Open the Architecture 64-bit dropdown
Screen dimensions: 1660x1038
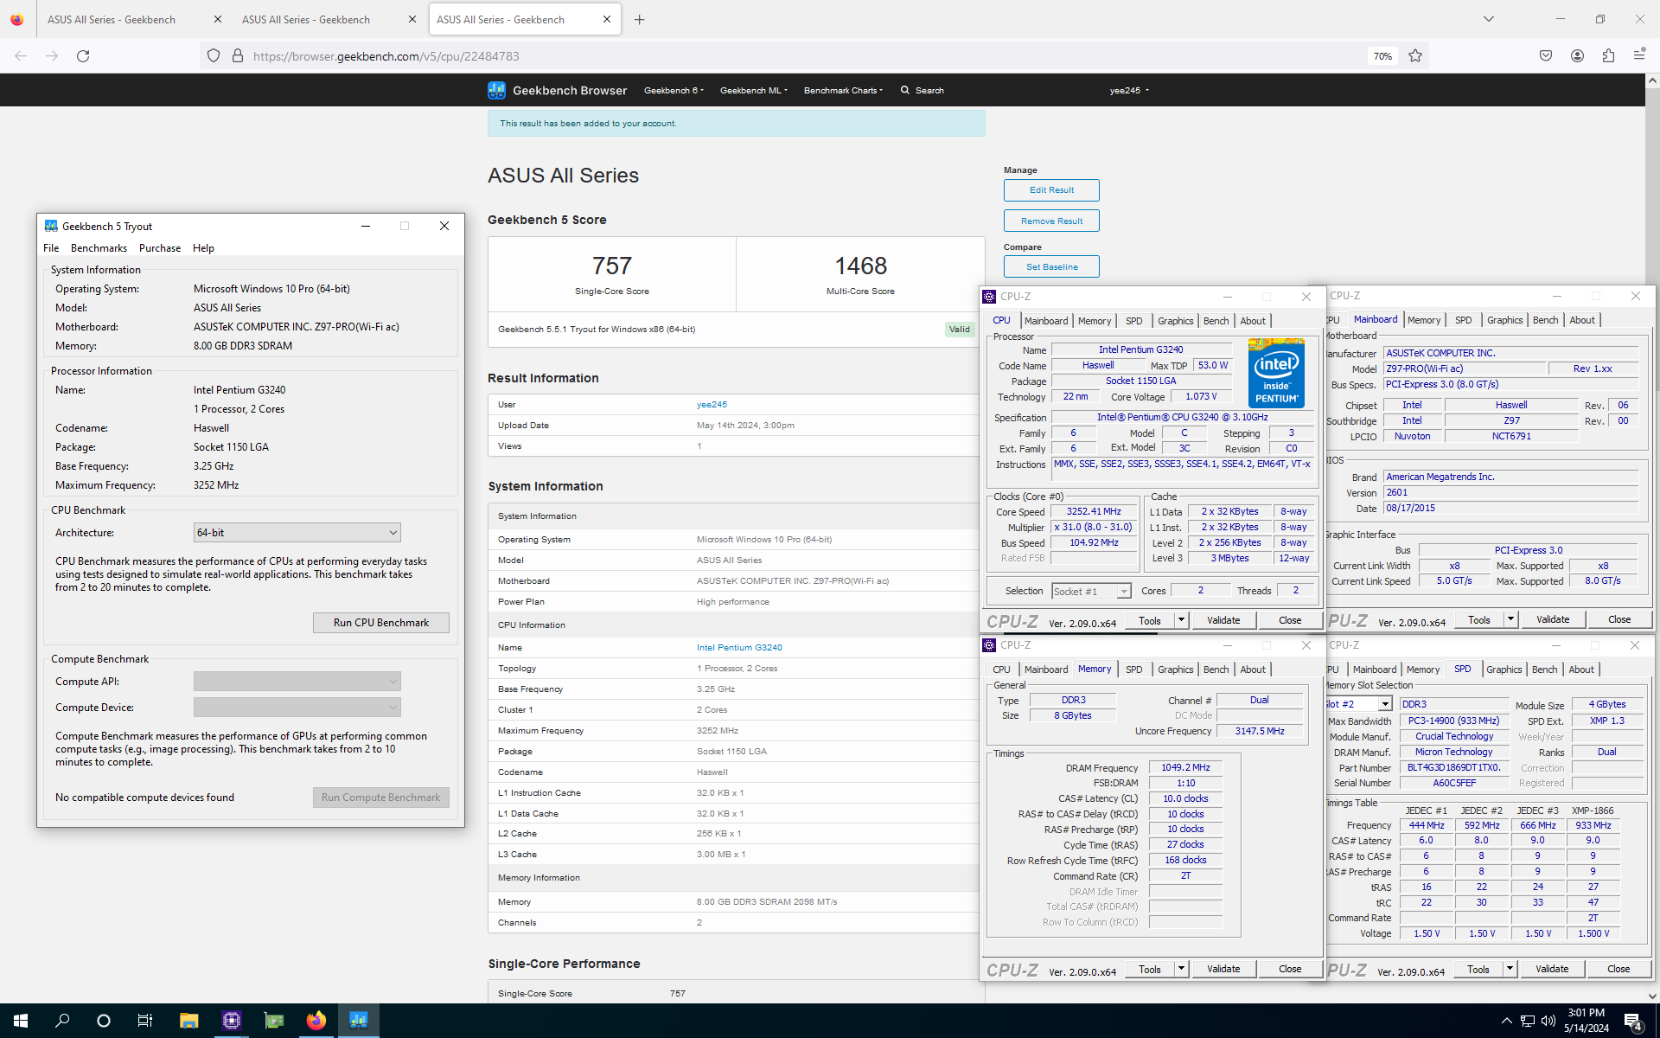tap(297, 533)
